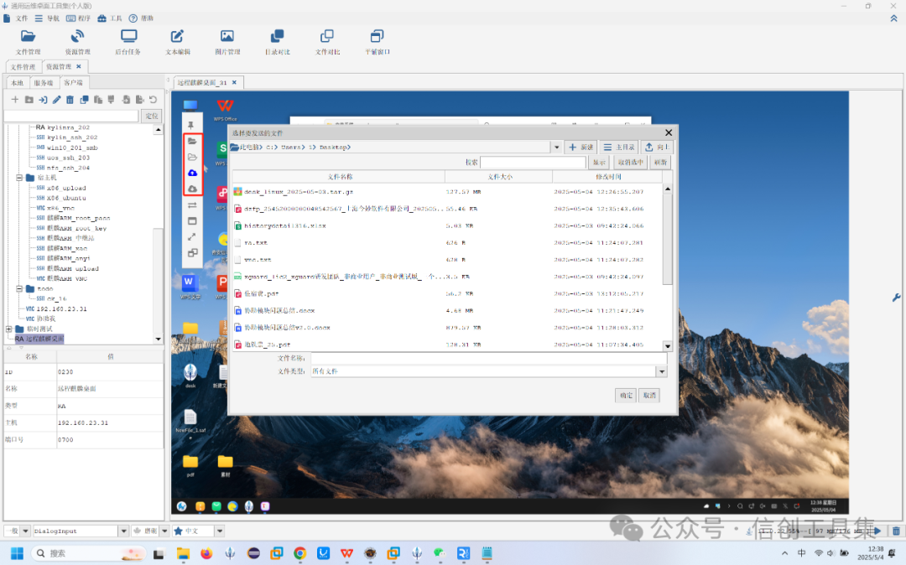Click the file list vertical scrollbar thumb

[x=668, y=240]
